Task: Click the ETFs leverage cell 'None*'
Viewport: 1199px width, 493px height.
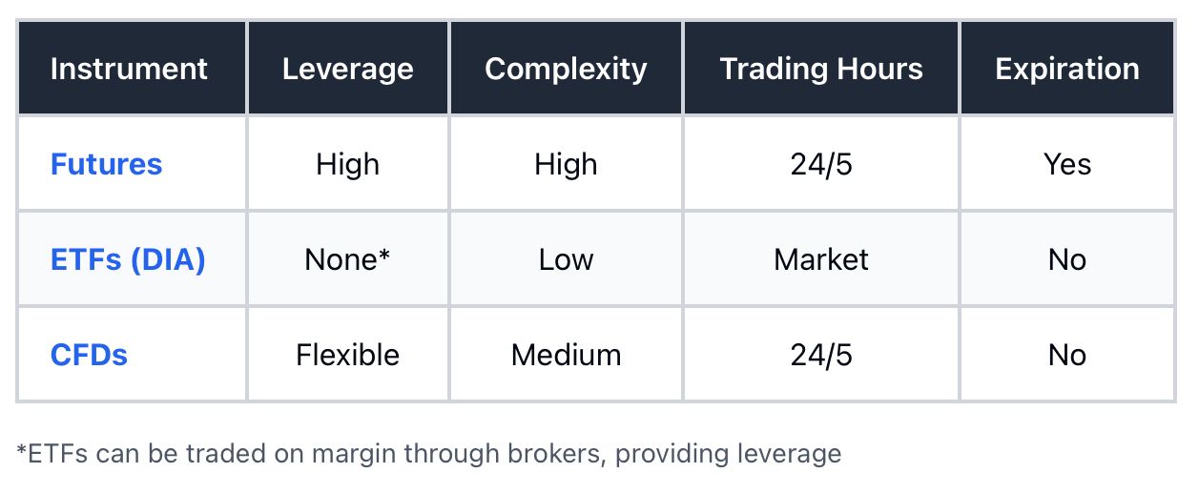Action: (x=348, y=259)
